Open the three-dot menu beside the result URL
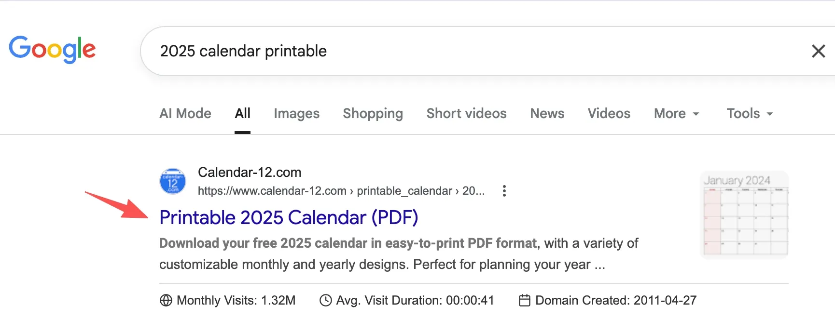Viewport: 835px width, 320px height. click(503, 191)
